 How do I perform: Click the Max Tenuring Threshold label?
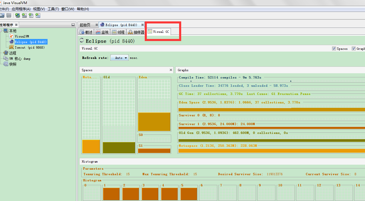(166, 174)
